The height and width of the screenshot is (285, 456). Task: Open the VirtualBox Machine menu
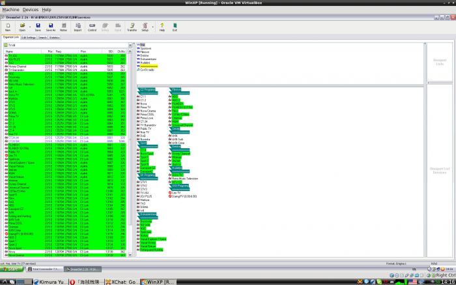(x=11, y=10)
